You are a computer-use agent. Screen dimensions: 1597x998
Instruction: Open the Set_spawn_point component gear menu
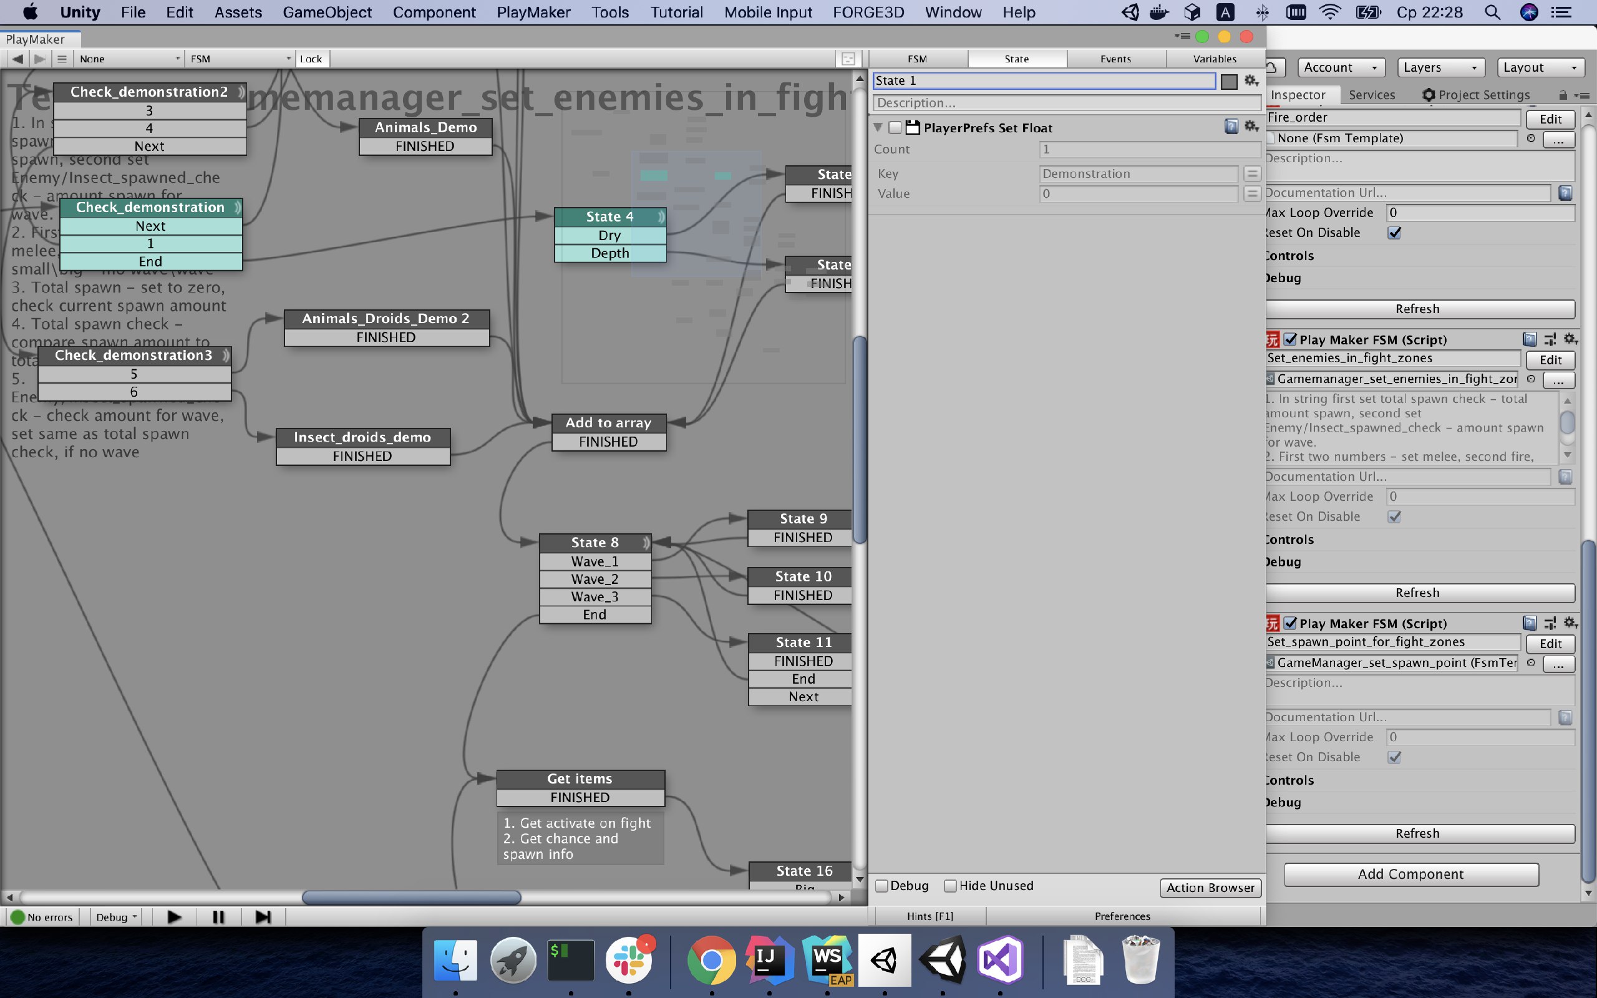coord(1570,623)
